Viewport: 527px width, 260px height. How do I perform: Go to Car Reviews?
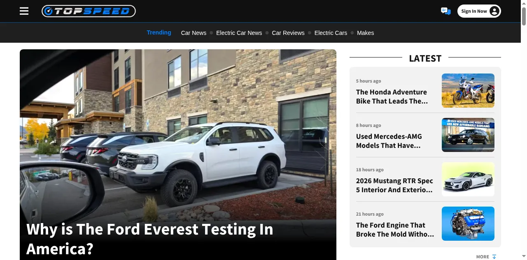coord(288,33)
